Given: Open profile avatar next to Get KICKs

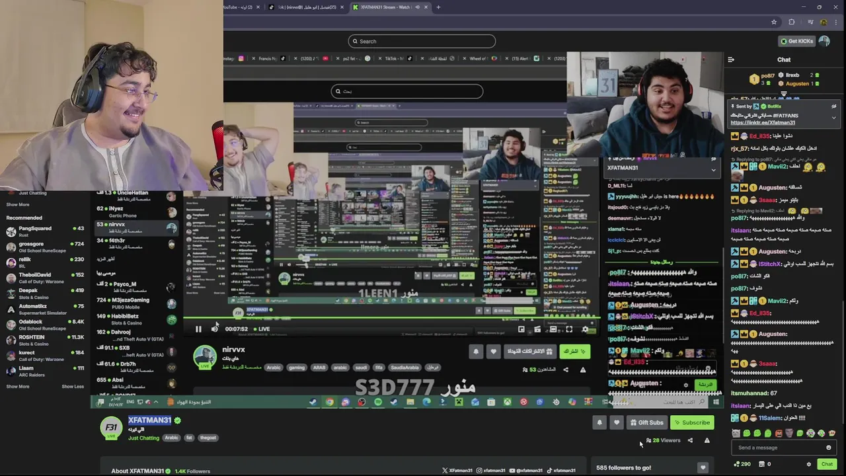Looking at the screenshot, I should (824, 41).
